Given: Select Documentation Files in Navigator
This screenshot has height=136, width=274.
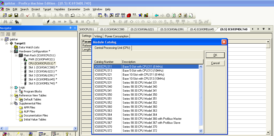Looking at the screenshot, I should coord(36,115).
